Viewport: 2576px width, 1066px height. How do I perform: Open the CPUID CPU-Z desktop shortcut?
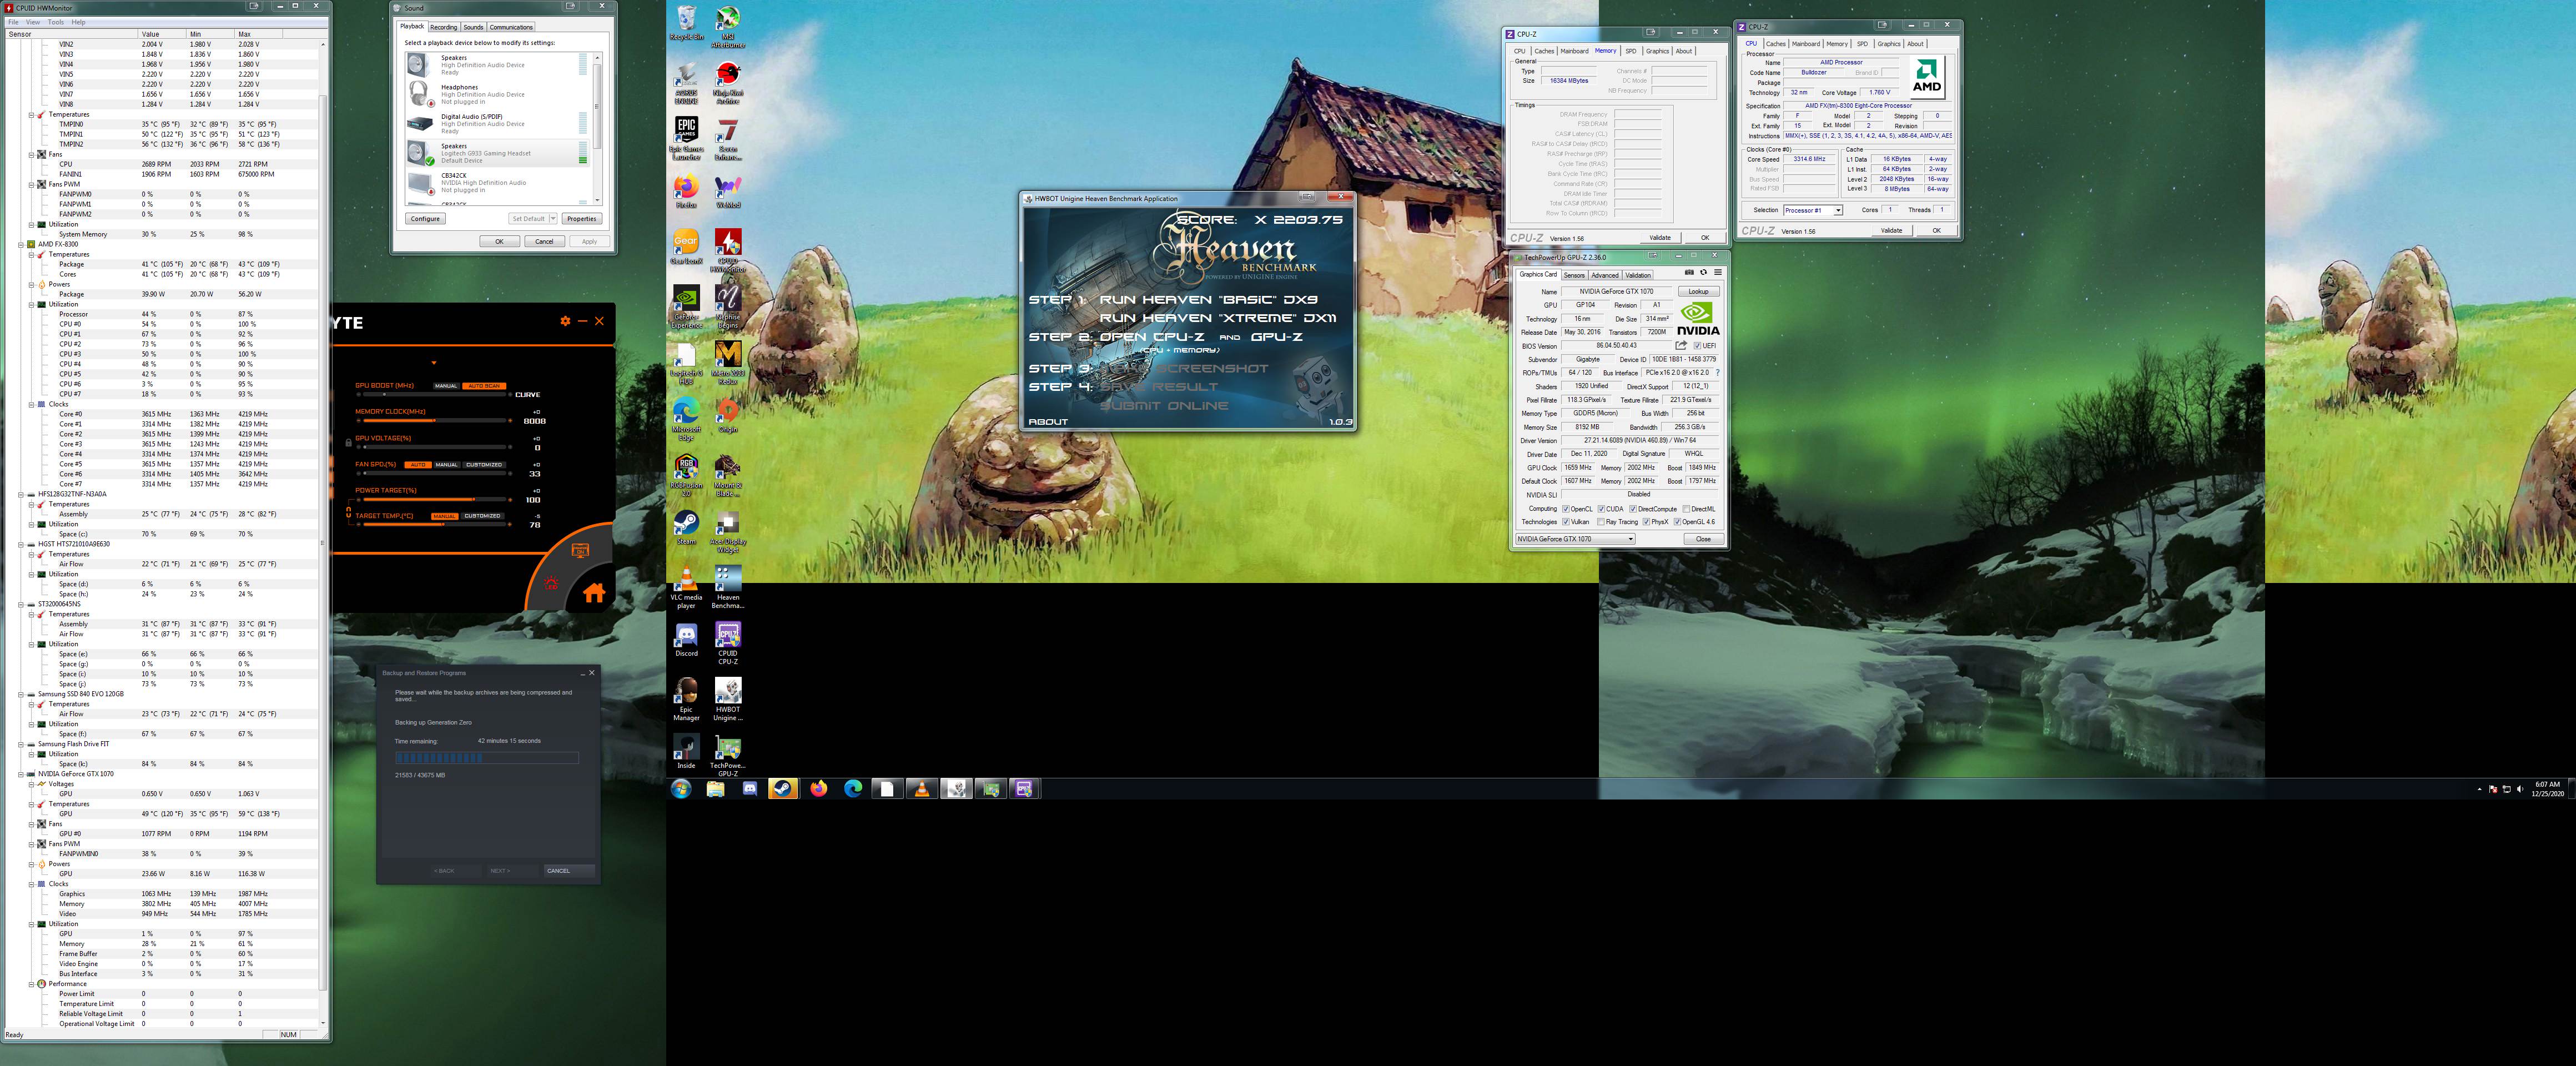point(727,643)
